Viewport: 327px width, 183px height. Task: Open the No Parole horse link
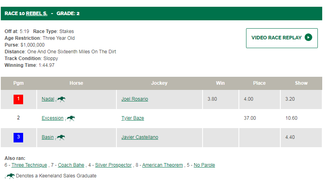tap(204, 165)
